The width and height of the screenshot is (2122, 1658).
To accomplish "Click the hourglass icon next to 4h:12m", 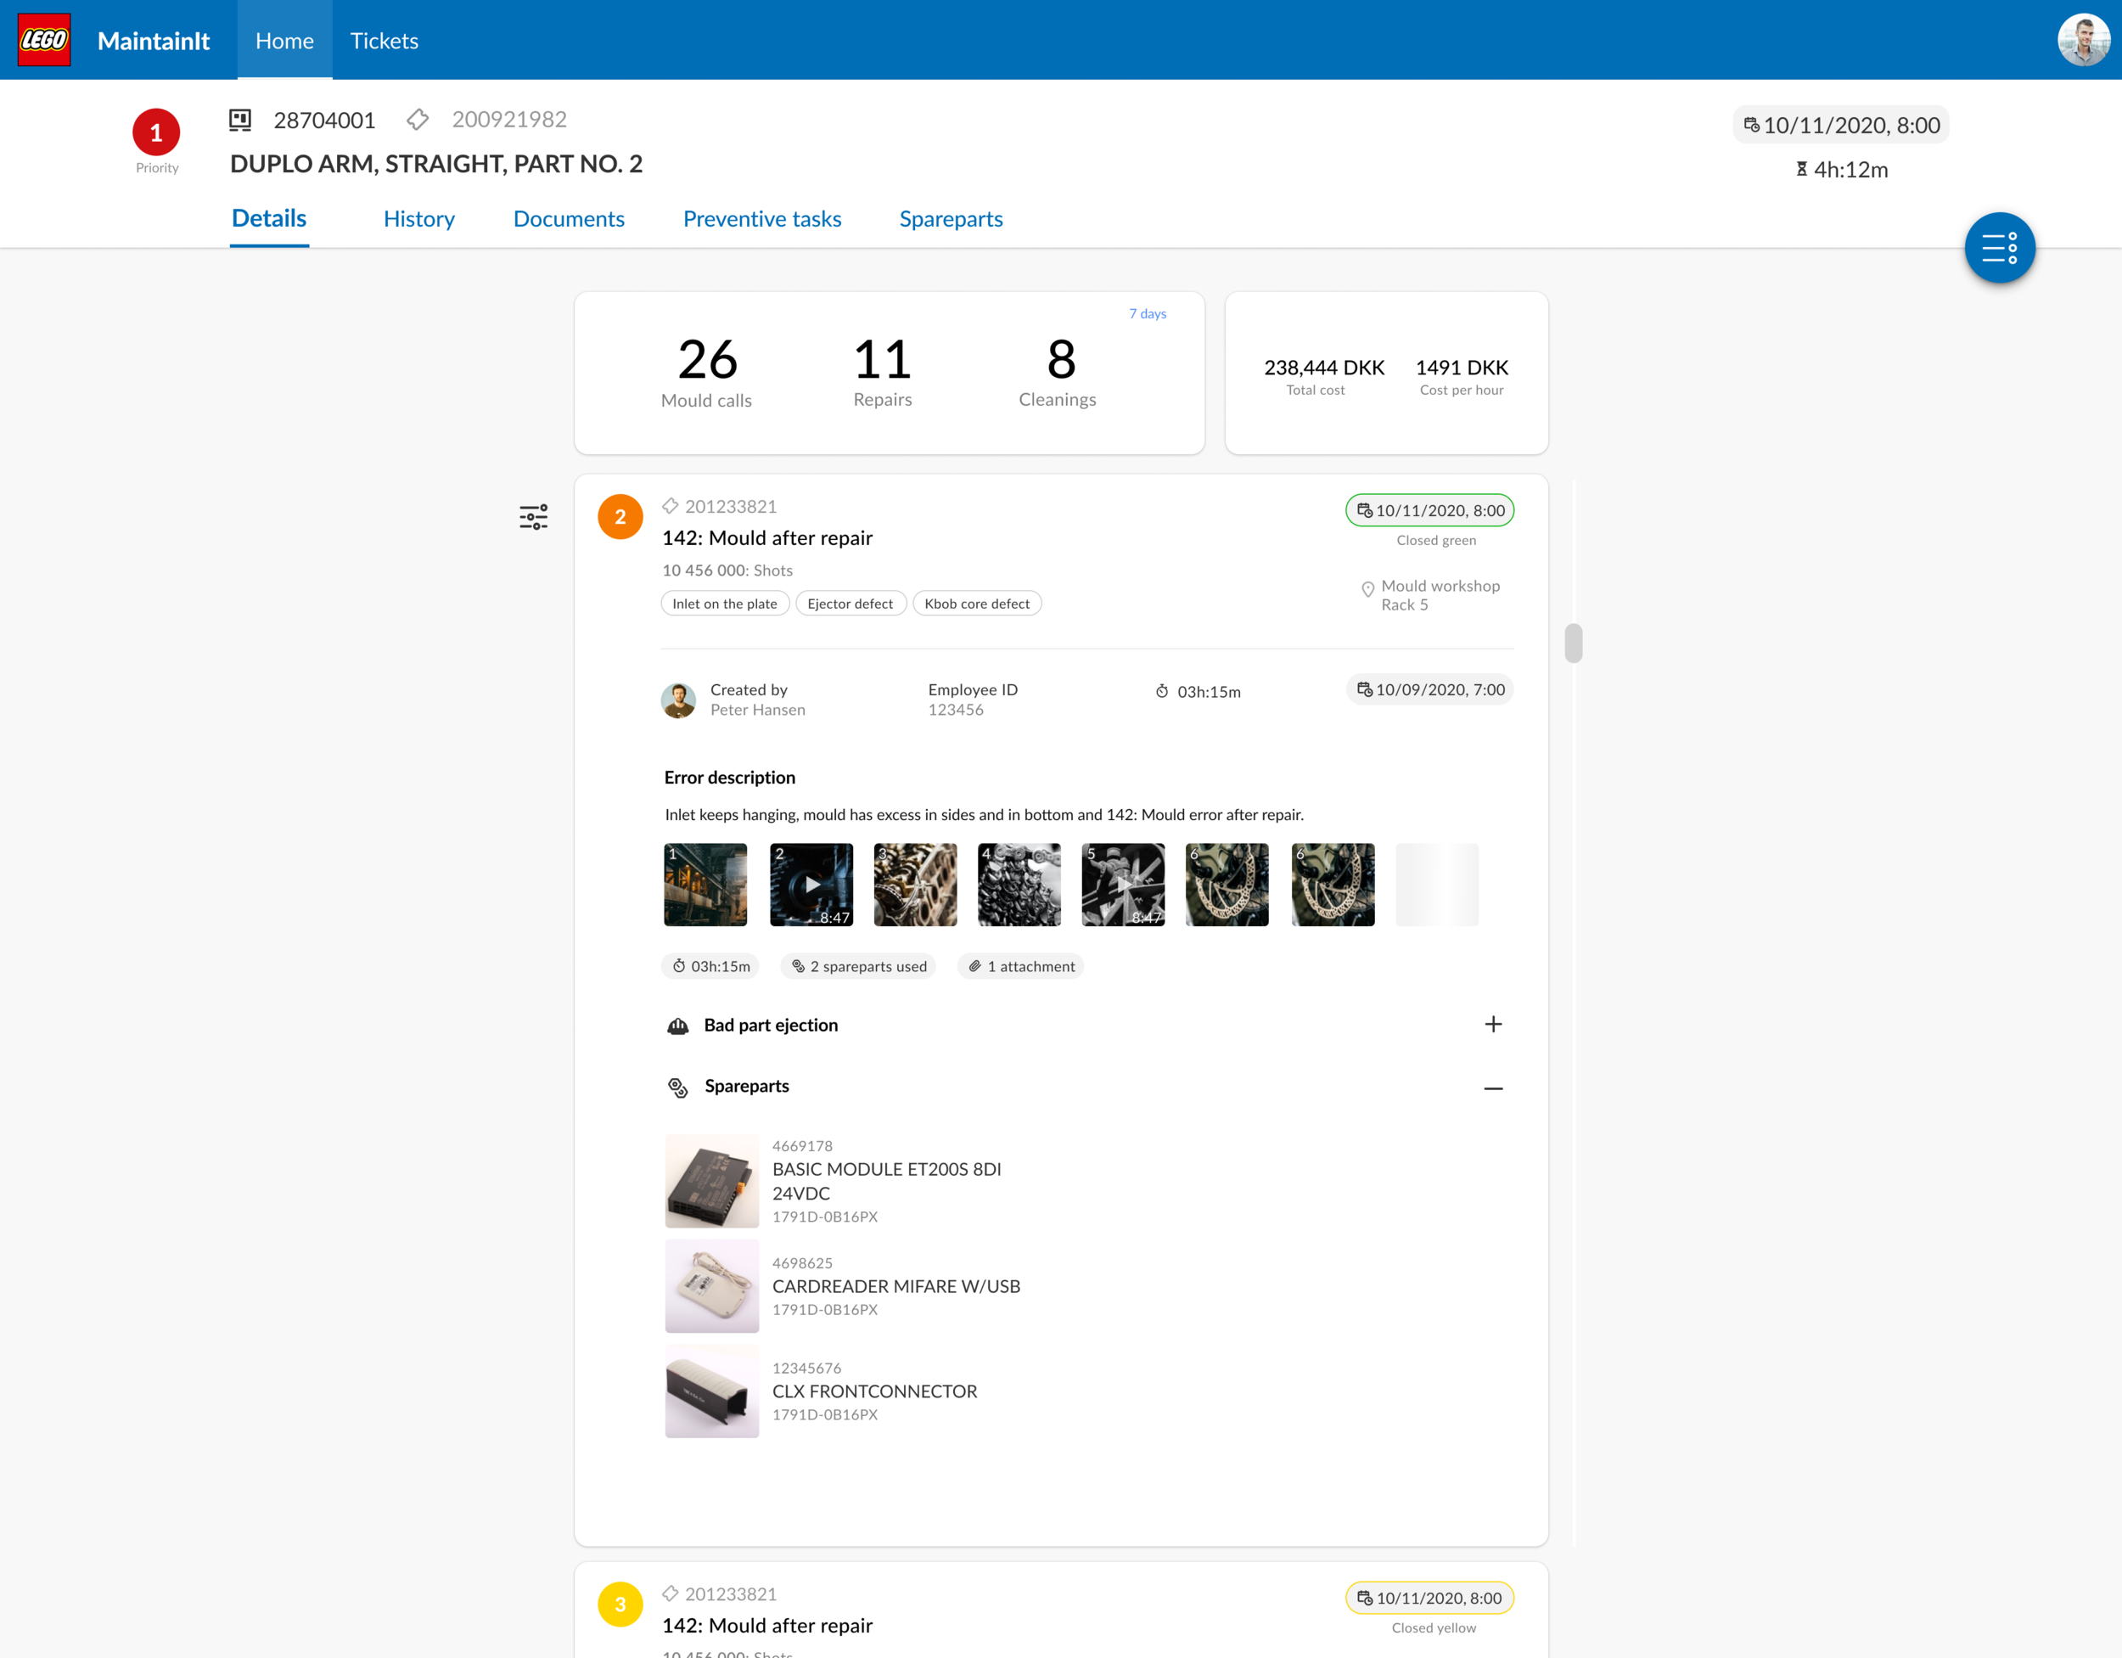I will (1801, 169).
